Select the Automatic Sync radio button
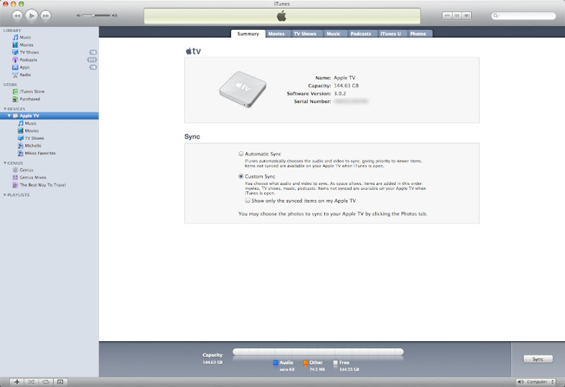This screenshot has height=387, width=565. click(x=241, y=153)
